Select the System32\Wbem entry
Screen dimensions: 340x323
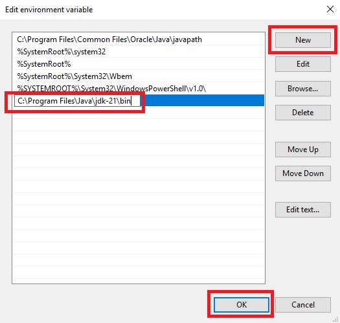click(139, 76)
